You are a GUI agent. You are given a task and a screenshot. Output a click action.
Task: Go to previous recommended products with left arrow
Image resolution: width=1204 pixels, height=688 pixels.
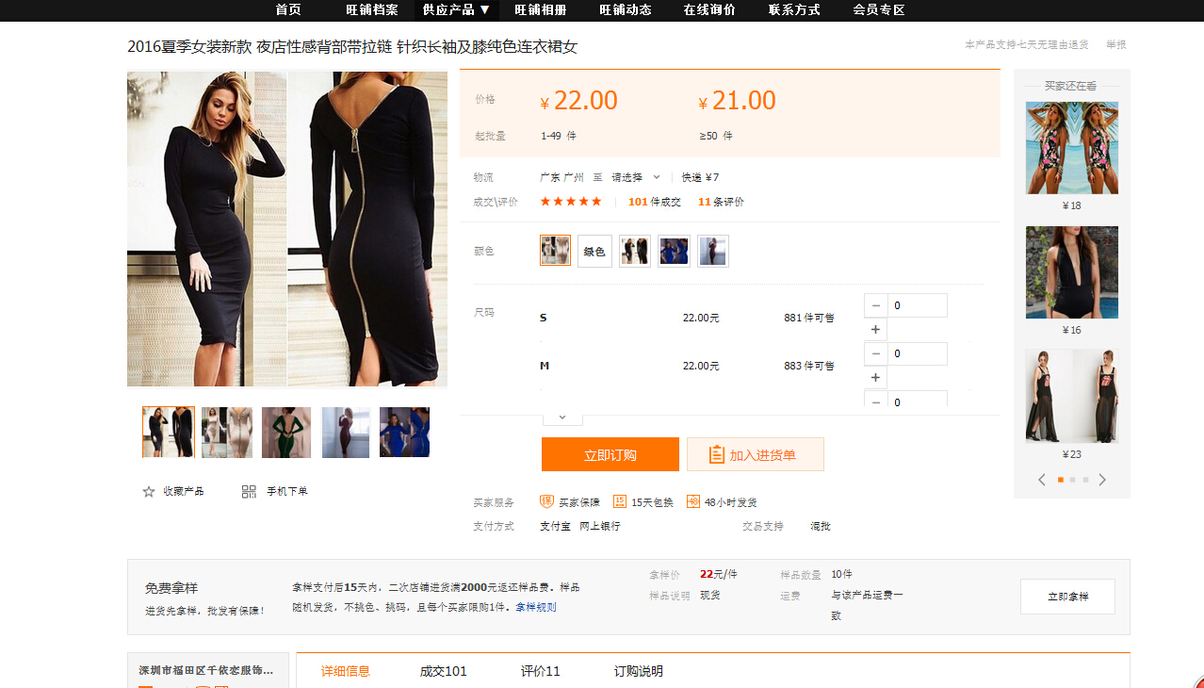point(1042,480)
